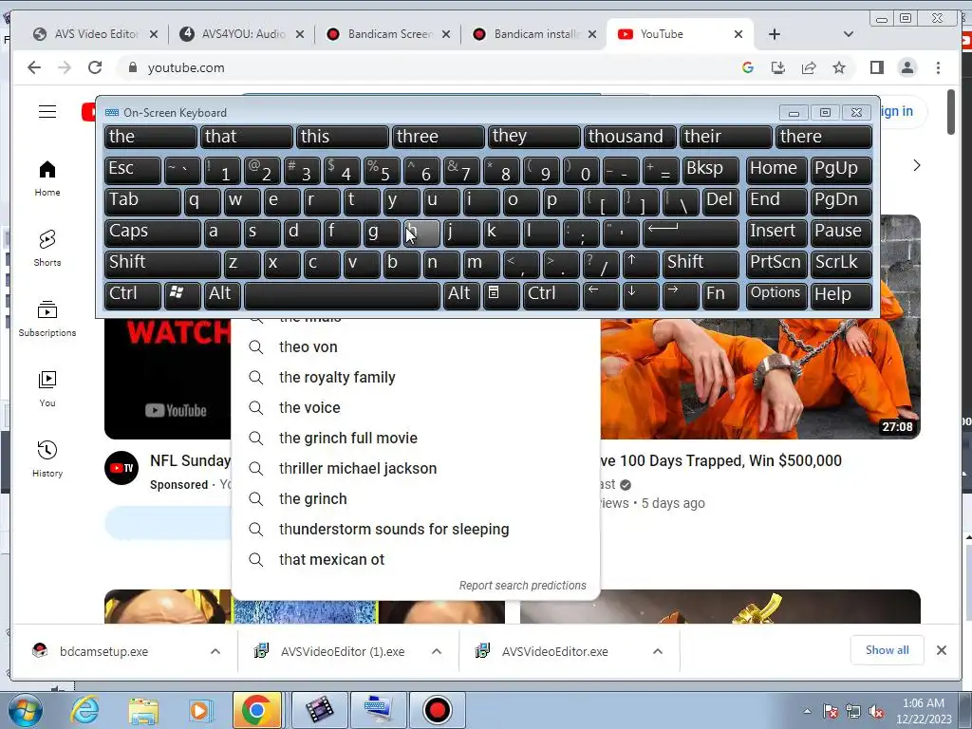Open Subscriptions in YouTube sidebar
Screen dimensions: 972x729
tap(47, 319)
